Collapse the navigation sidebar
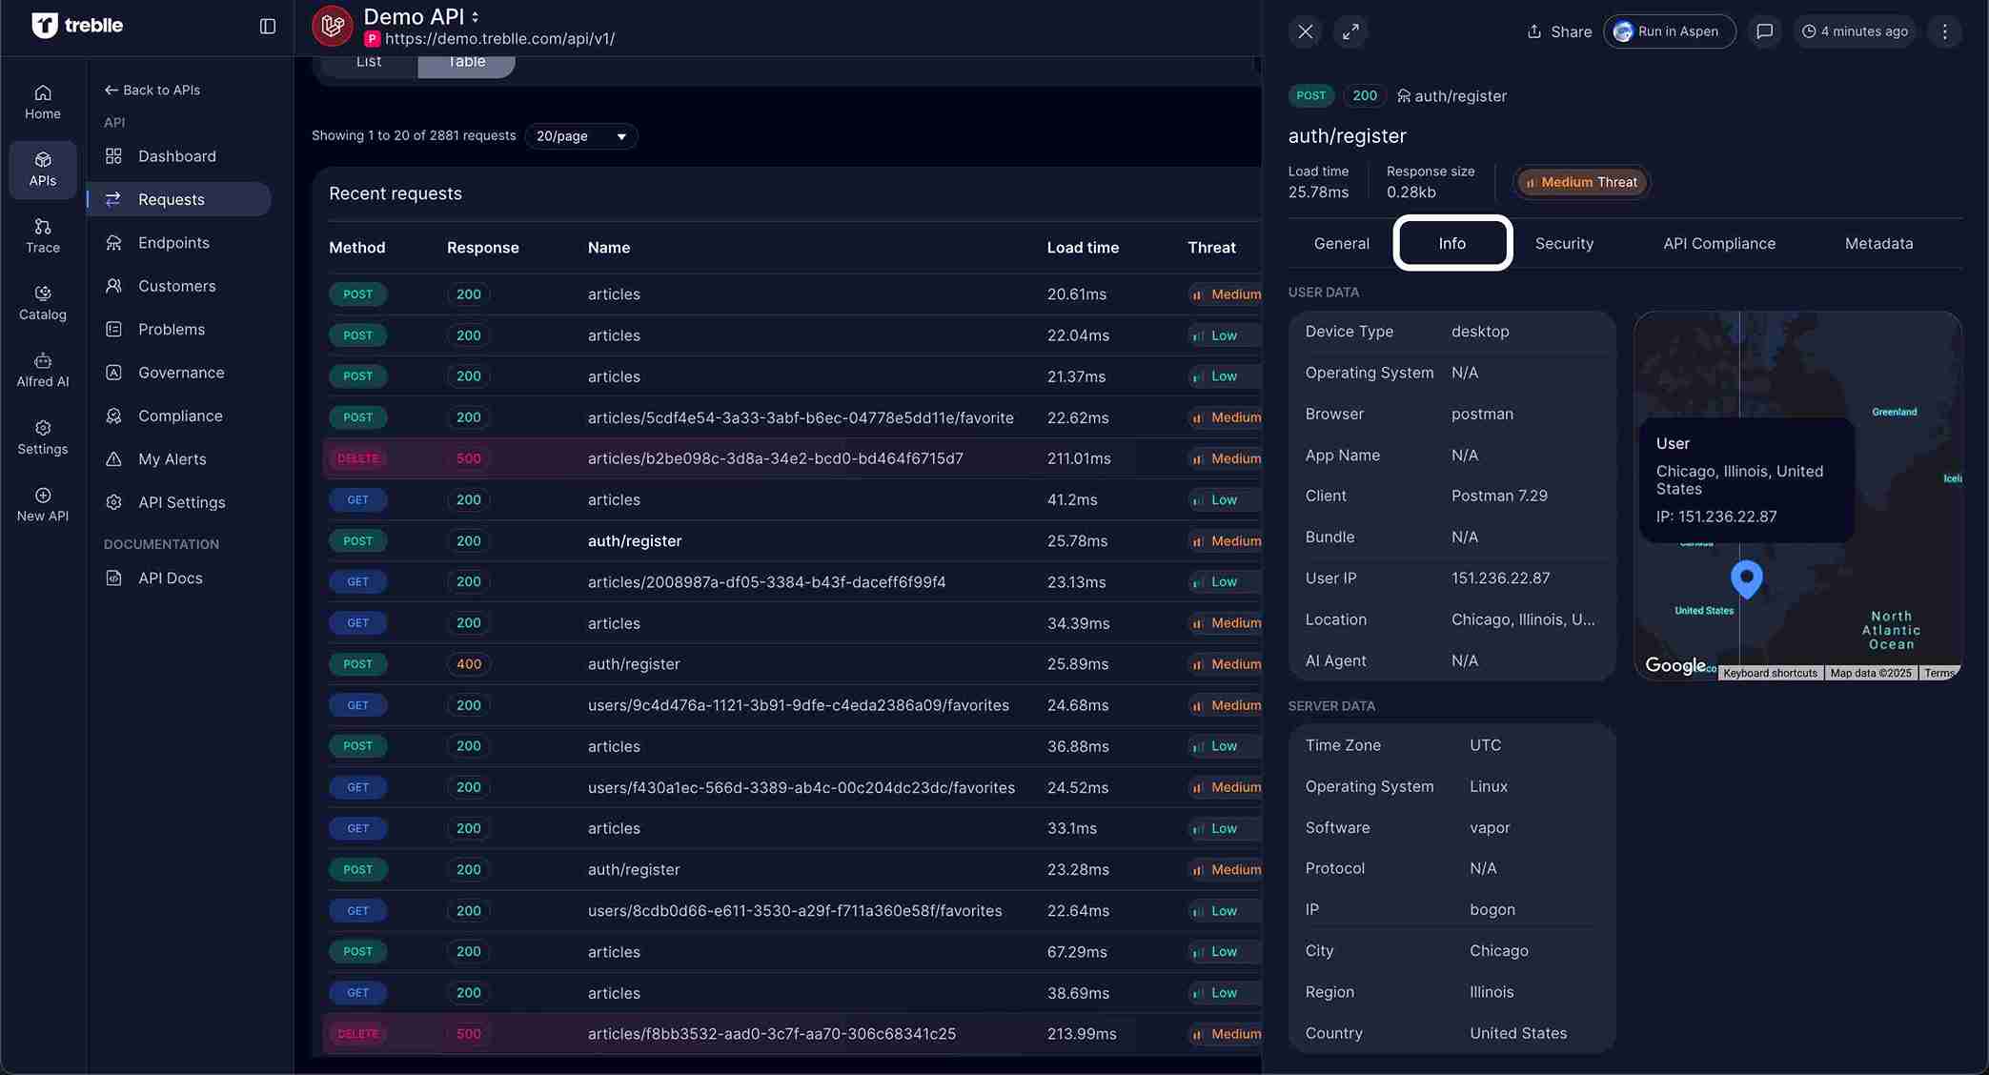The image size is (1989, 1075). (267, 26)
